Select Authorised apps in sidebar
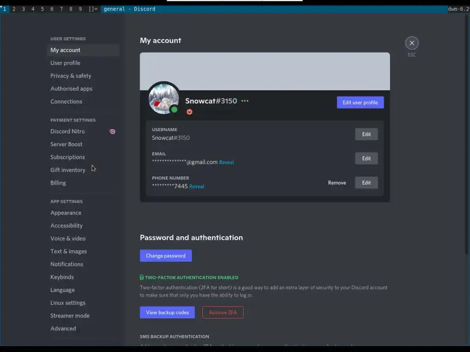This screenshot has width=470, height=352. point(83,88)
